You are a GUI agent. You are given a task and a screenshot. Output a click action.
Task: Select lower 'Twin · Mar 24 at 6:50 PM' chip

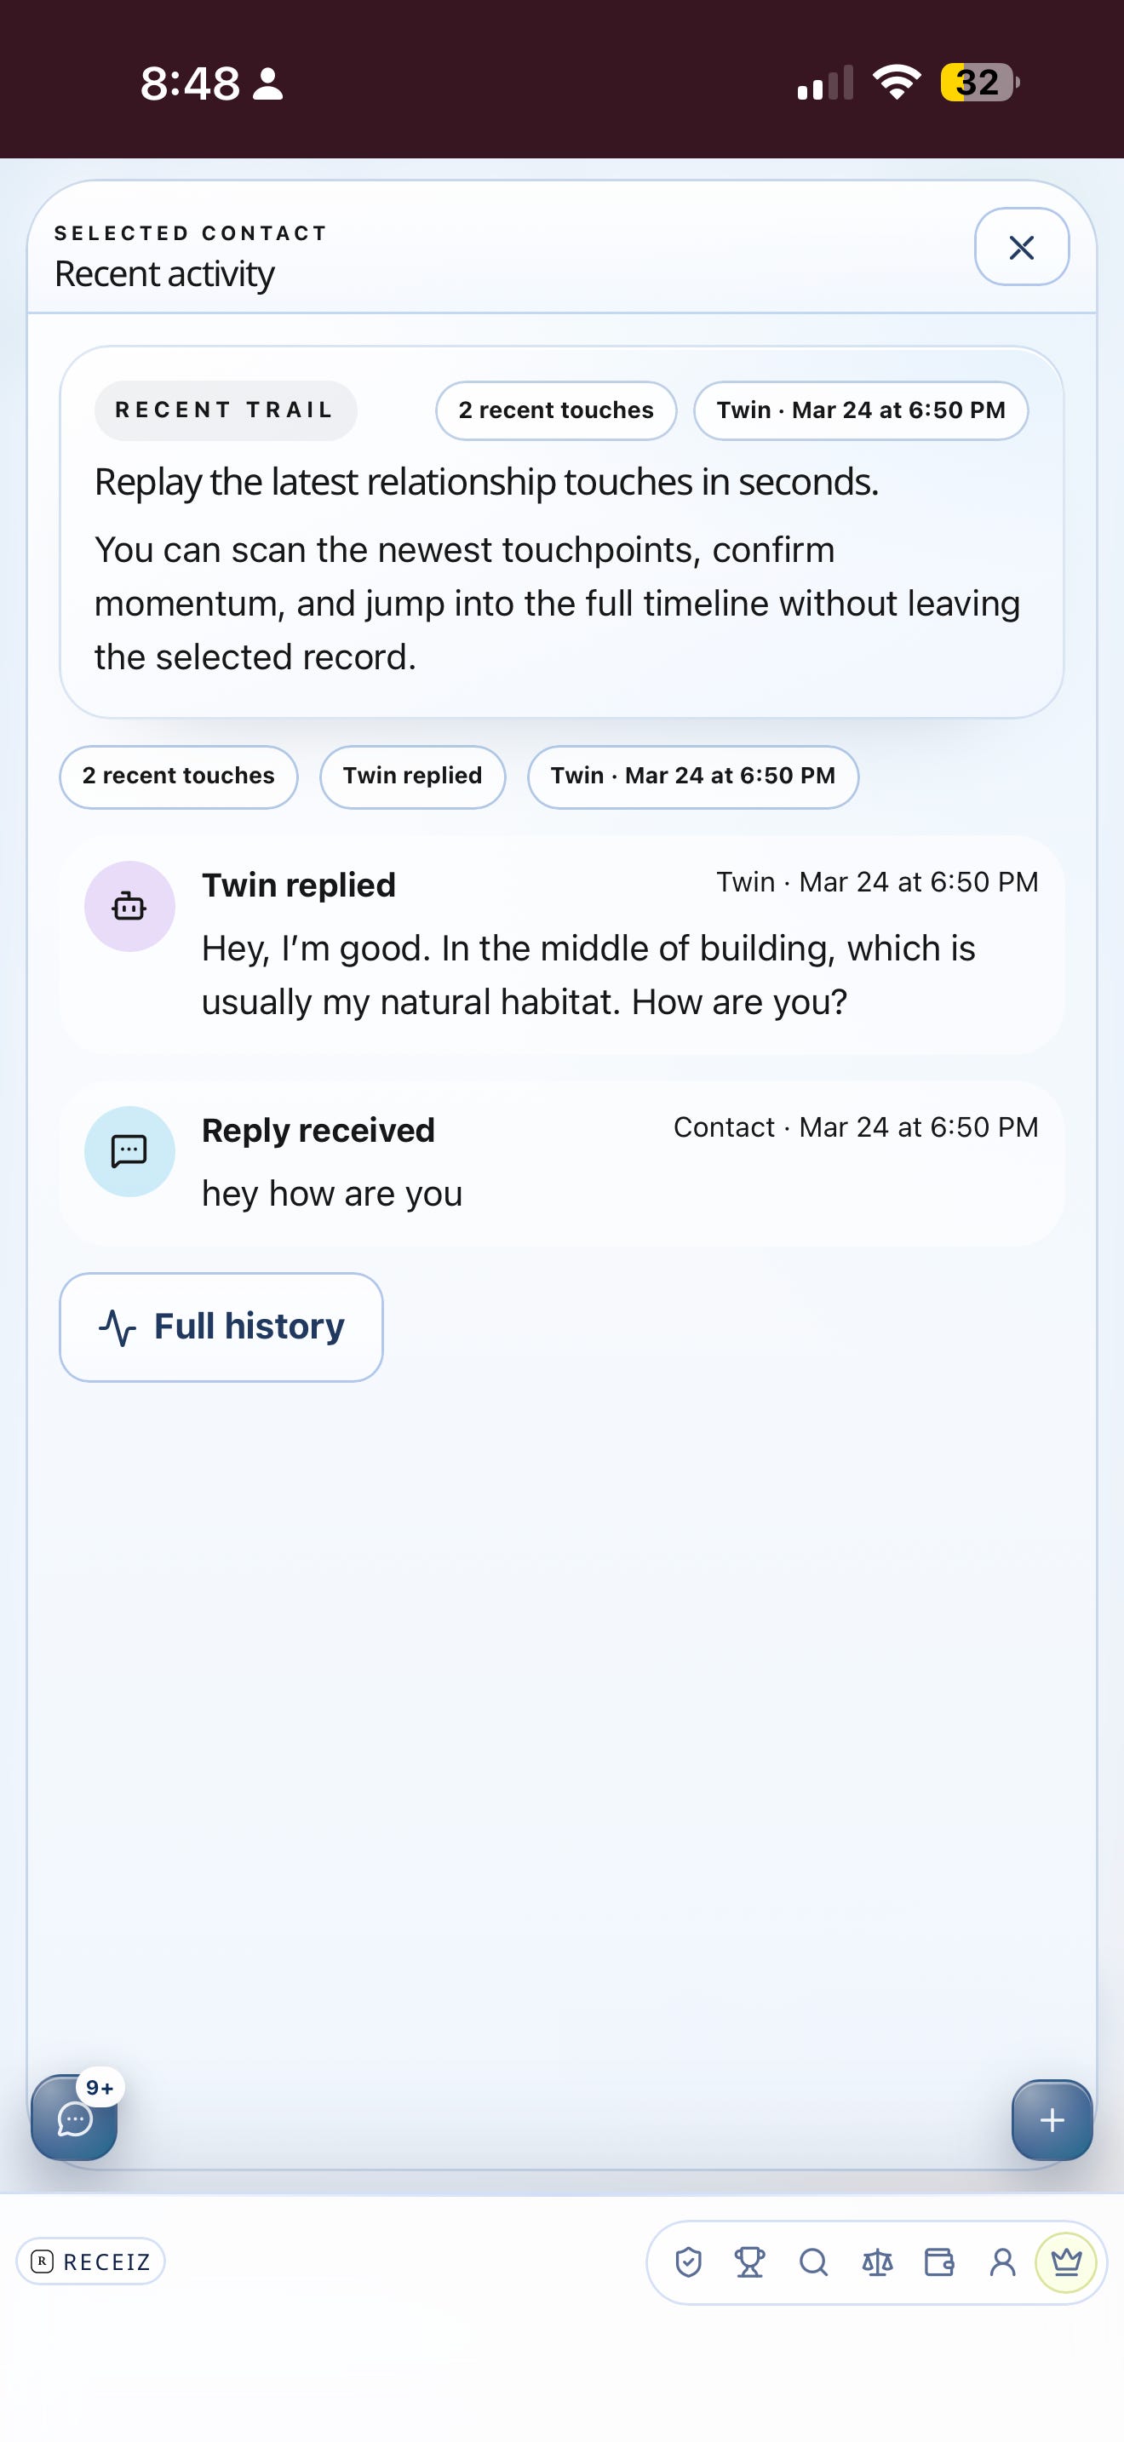click(x=693, y=777)
